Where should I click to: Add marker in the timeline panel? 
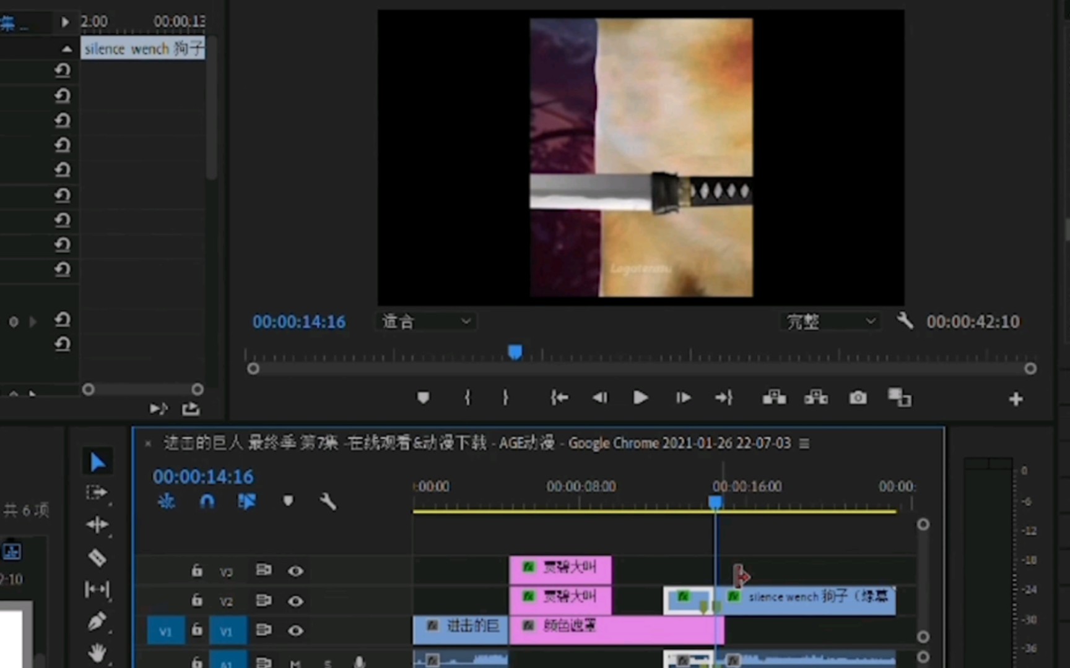tap(288, 500)
